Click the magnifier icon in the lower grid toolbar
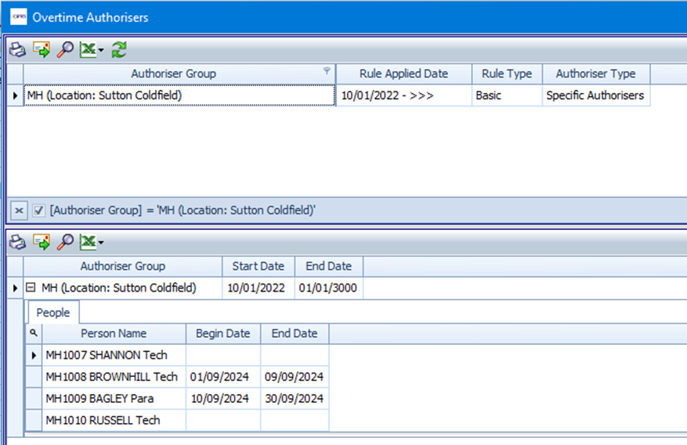 (x=66, y=242)
